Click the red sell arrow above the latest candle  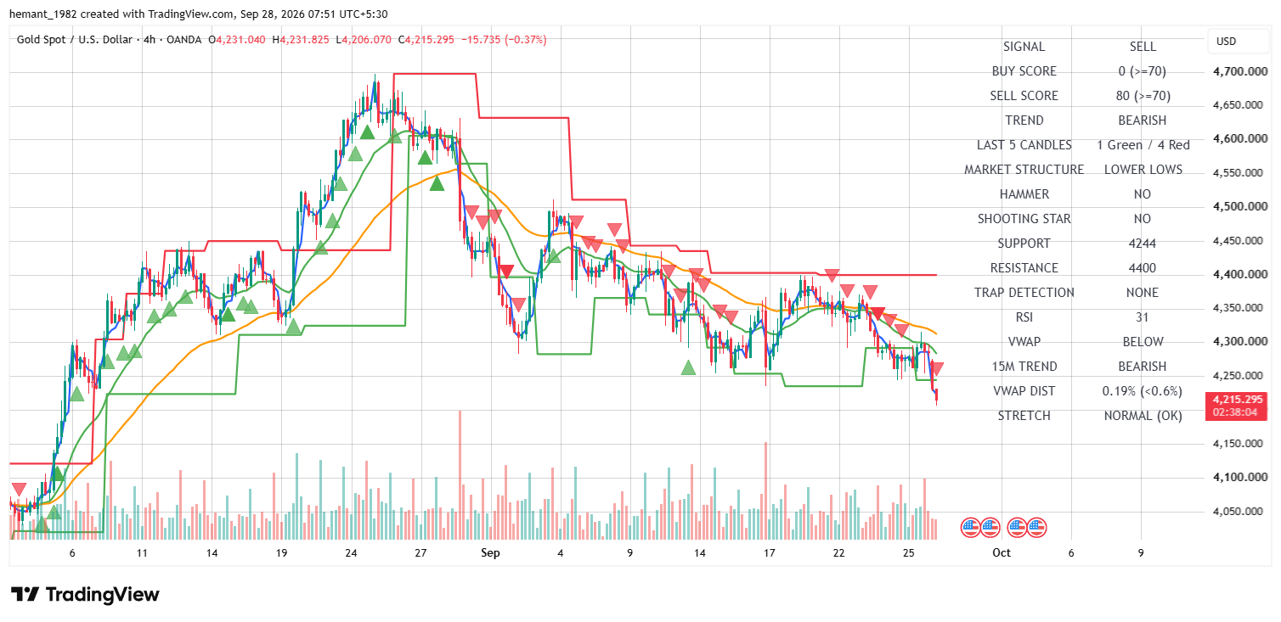pyautogui.click(x=937, y=368)
